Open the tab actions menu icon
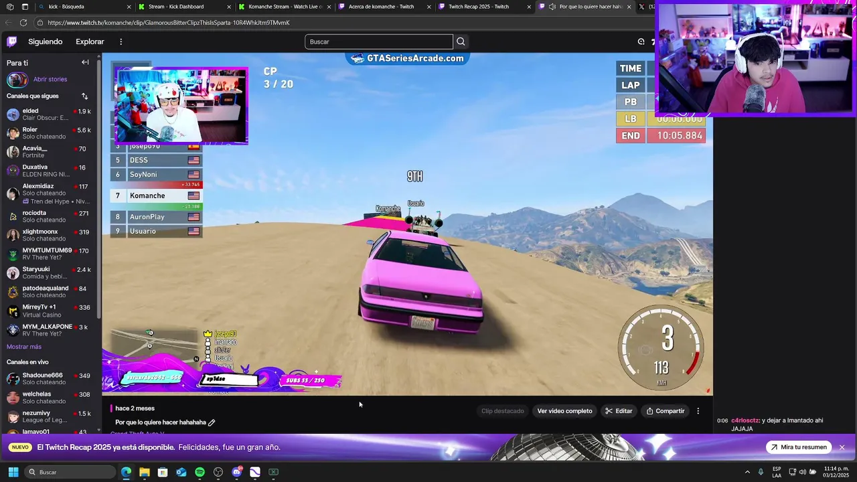 25,7
